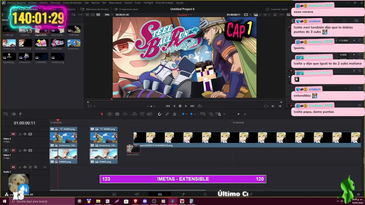Toggle the Position Lock padlock

[x=175, y=114]
